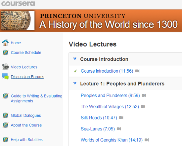The image size is (182, 146).
Task: Play Sea-Lanes (7:05) lecture
Action: tap(98, 129)
